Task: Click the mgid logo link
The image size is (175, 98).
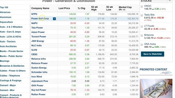Action: pos(165,73)
